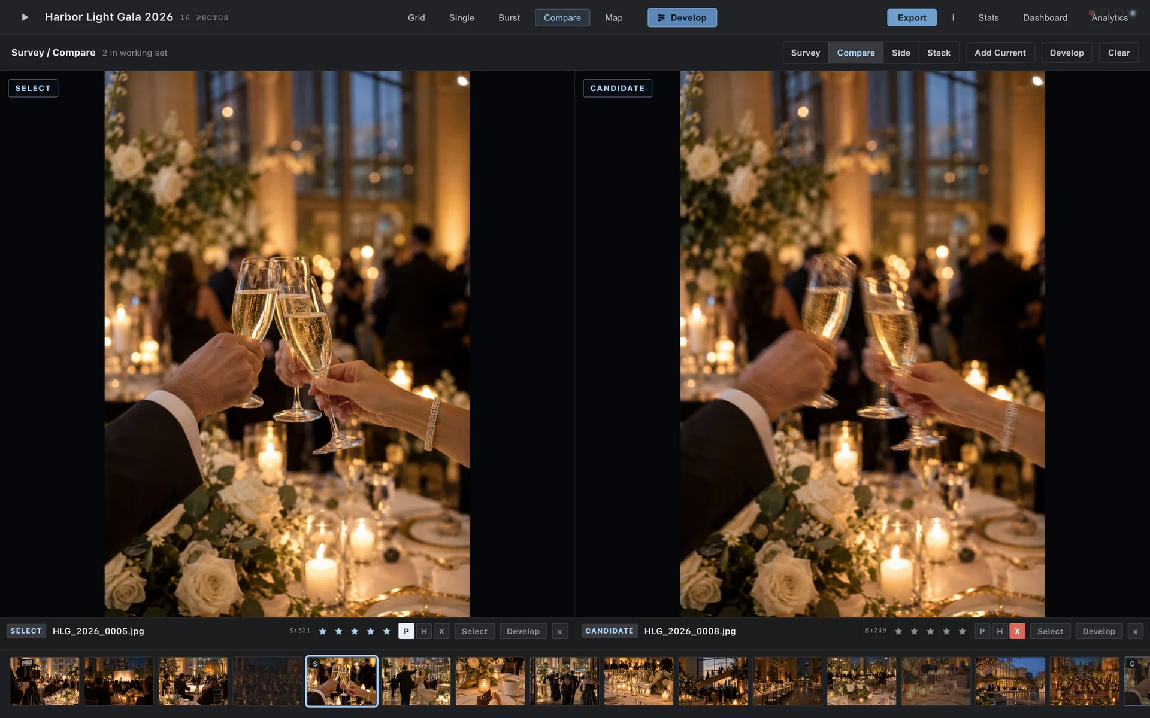Switch to Survey mode
1150x718 pixels.
coord(805,53)
